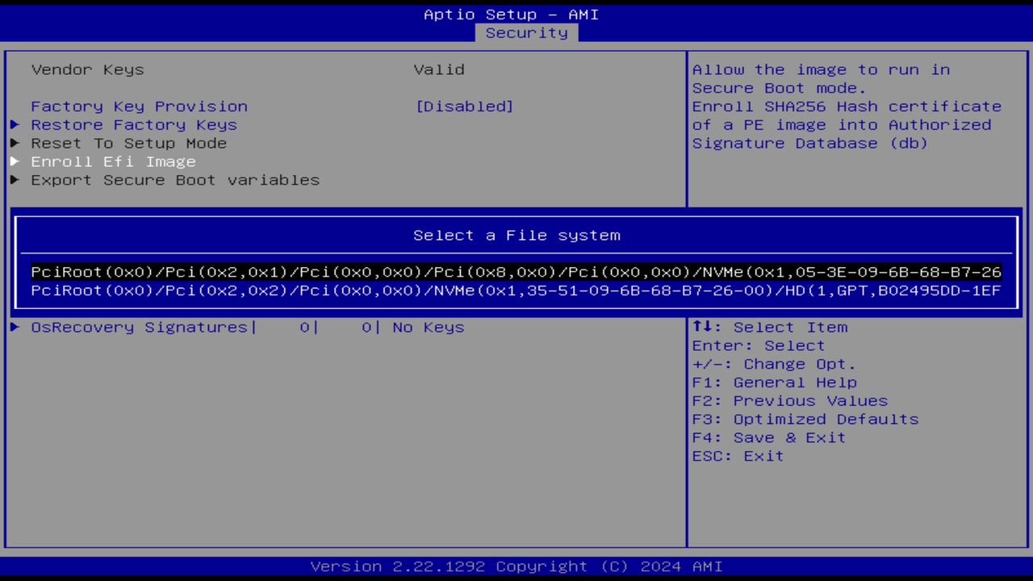The image size is (1033, 581).
Task: Expand the arrow beside Restore Factory Keys
Action: (15, 125)
